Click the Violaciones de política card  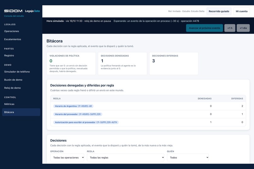point(71,63)
